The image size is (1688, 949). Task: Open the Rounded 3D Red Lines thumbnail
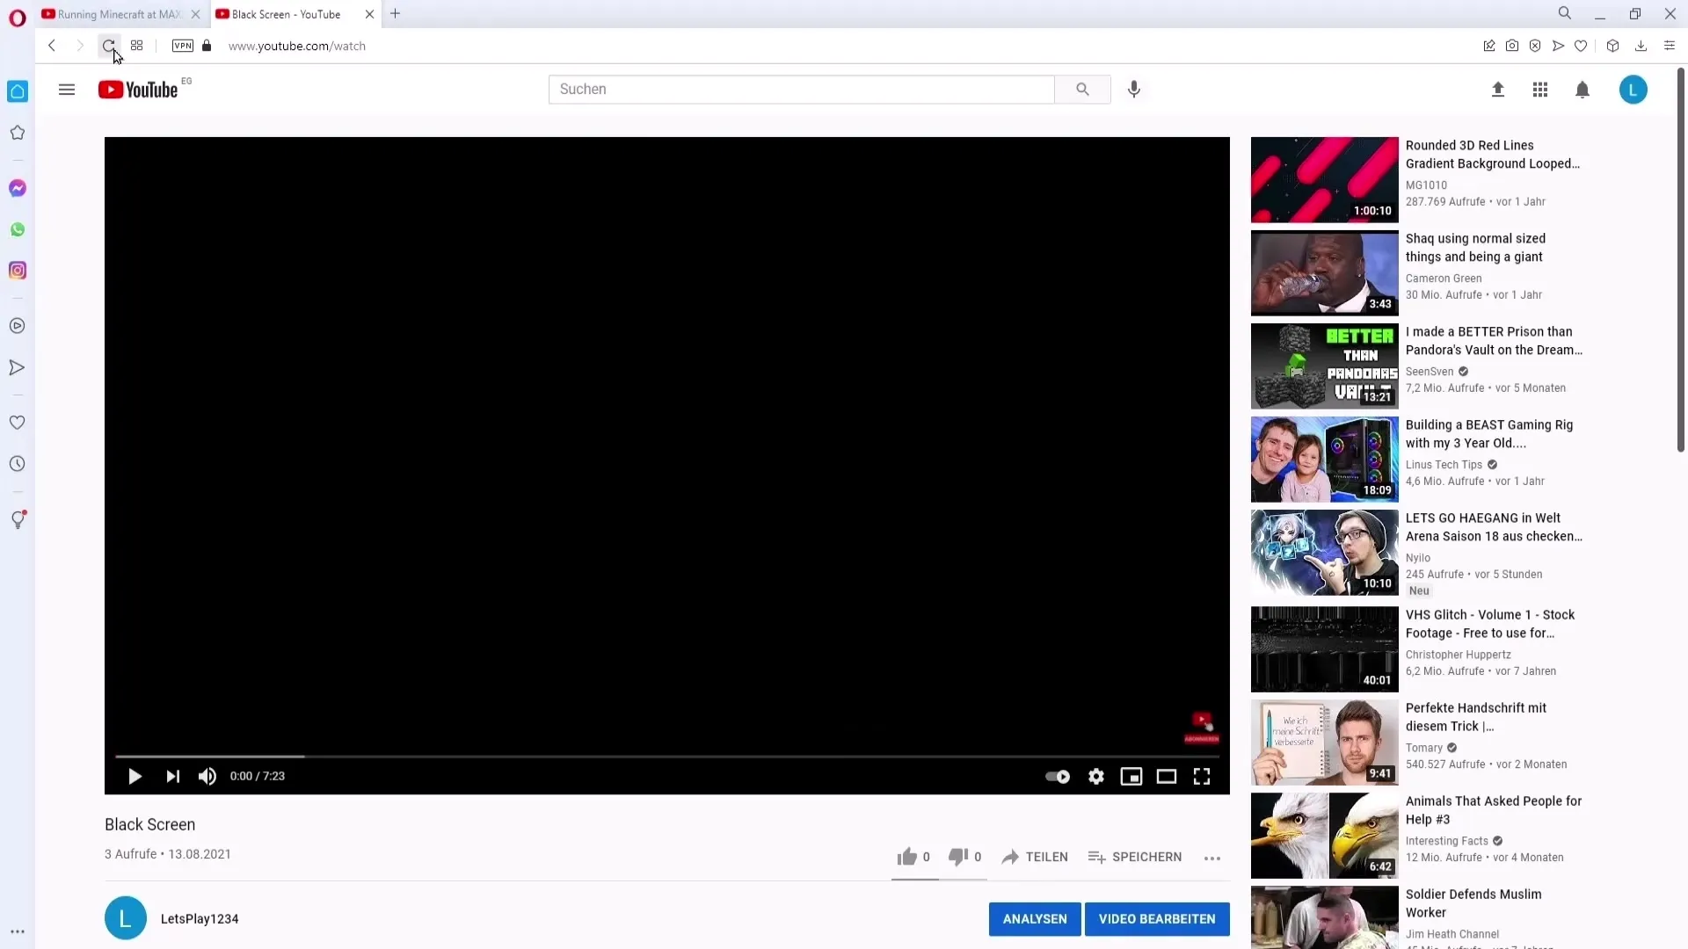(x=1324, y=179)
